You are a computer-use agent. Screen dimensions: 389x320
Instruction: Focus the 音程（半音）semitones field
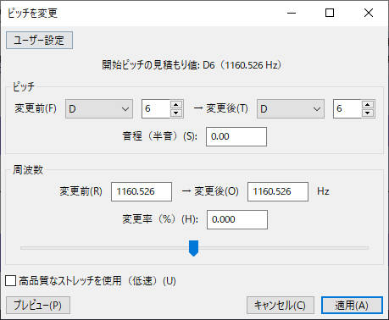236,136
